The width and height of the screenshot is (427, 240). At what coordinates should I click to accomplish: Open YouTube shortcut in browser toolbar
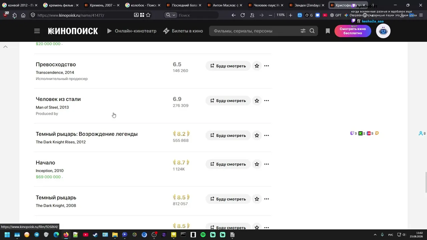tap(325, 15)
